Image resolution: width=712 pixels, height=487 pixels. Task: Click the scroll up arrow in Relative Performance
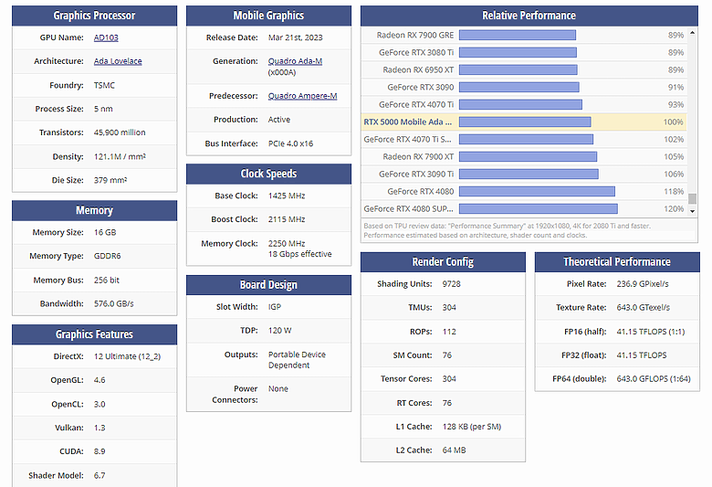[692, 33]
